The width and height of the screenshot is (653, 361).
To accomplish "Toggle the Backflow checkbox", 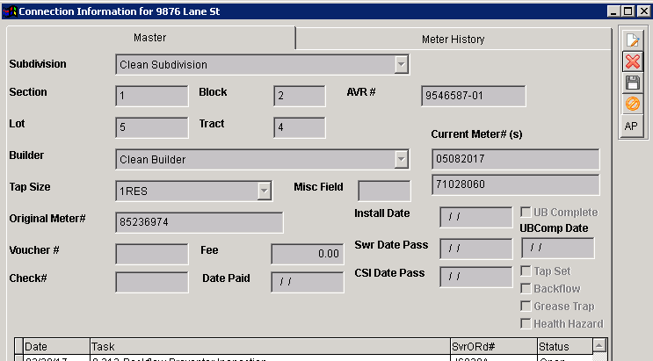I will point(526,289).
